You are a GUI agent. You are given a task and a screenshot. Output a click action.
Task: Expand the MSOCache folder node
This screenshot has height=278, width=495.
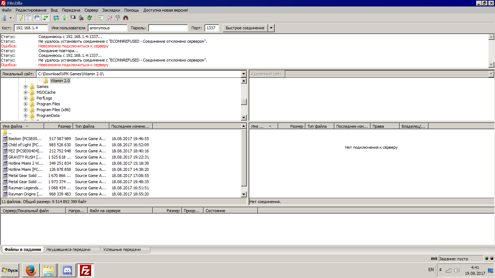tap(26, 92)
